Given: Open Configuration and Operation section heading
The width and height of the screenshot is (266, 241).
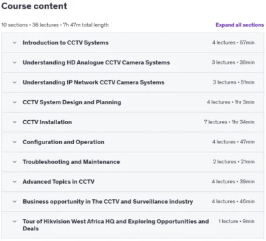Looking at the screenshot, I should point(63,142).
